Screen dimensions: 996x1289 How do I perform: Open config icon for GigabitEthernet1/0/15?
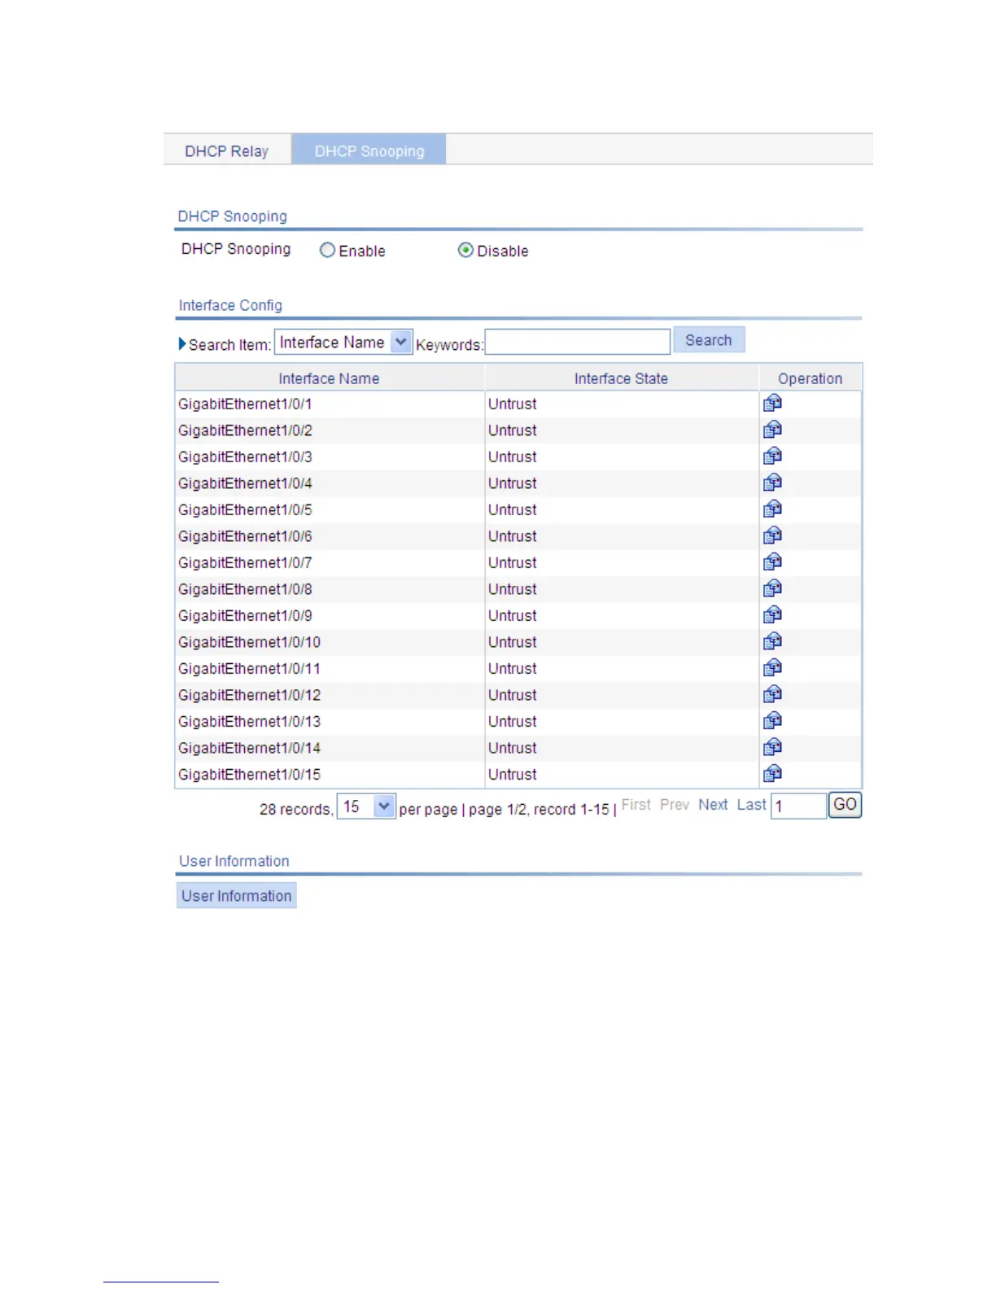(772, 773)
